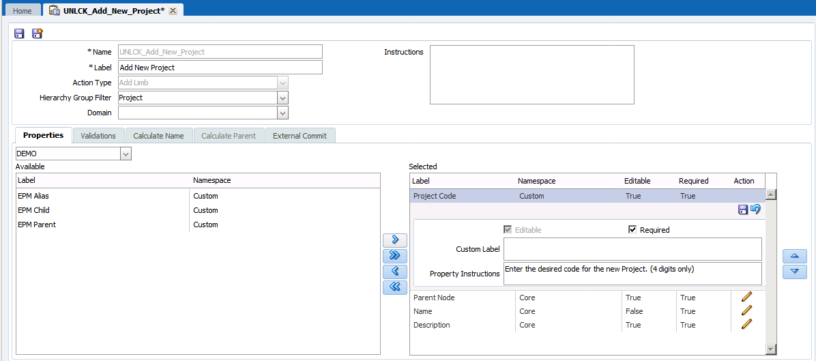
Task: Remove all properties from Selected list
Action: click(x=395, y=287)
